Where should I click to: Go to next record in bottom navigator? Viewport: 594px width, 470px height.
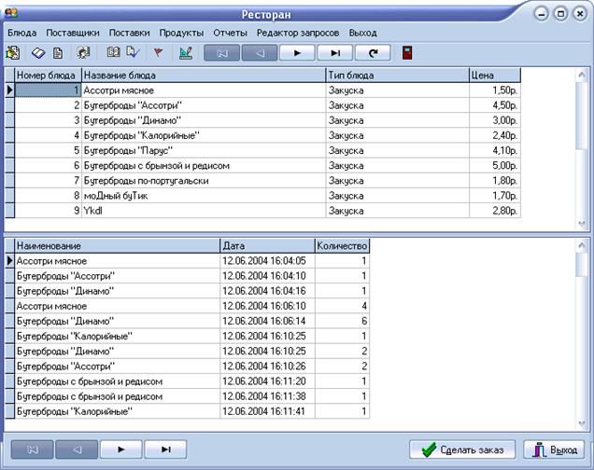[119, 449]
